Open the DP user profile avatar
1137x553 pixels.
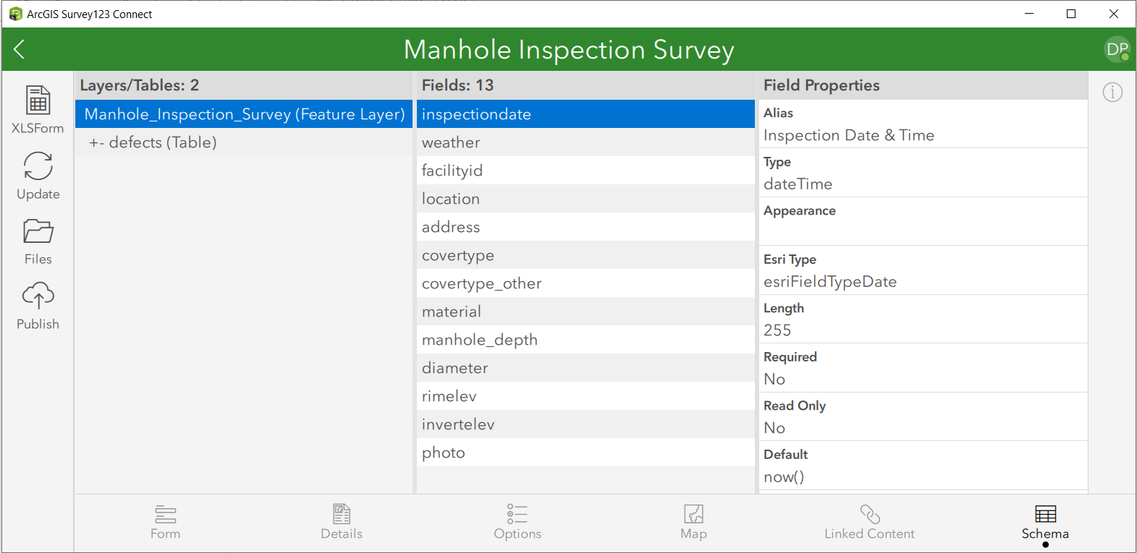click(1117, 49)
